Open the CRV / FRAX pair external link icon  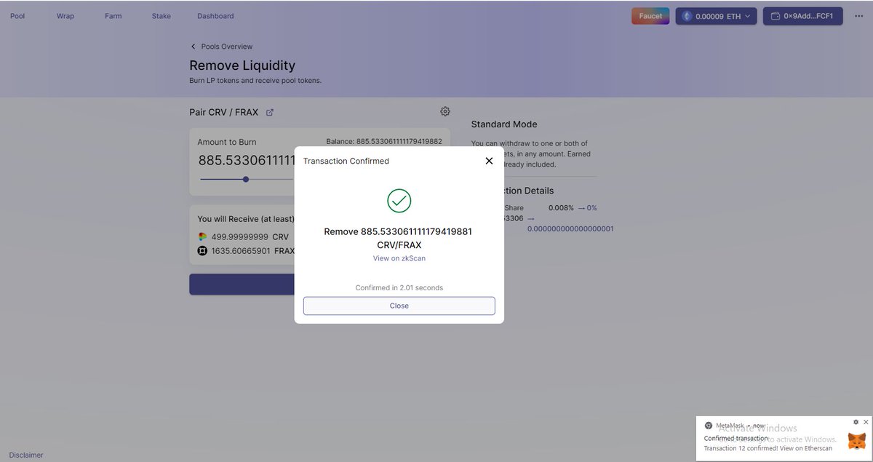click(x=270, y=112)
